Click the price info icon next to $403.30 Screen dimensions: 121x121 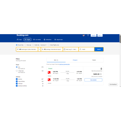pyautogui.click(x=101, y=74)
